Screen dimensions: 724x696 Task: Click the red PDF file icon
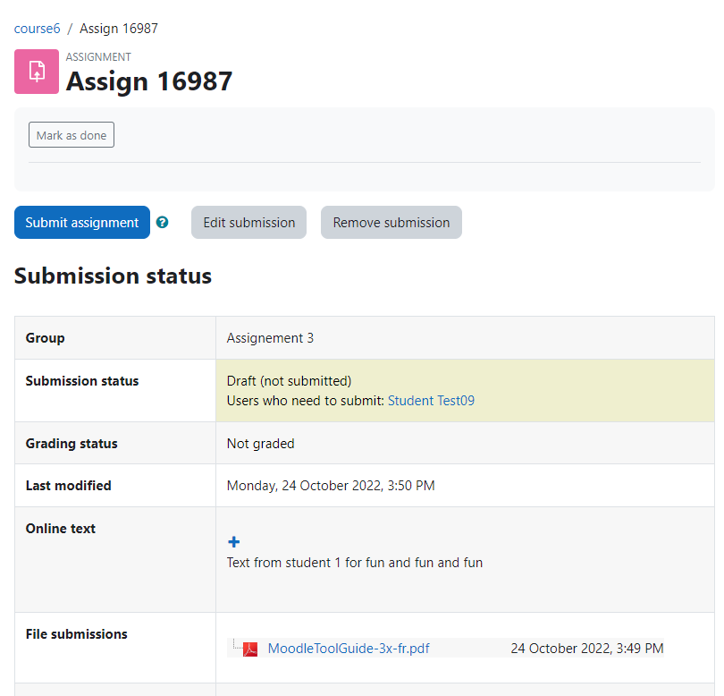250,649
